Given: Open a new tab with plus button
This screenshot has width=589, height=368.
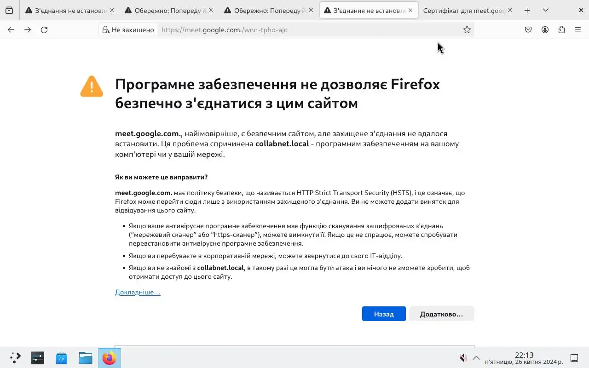Looking at the screenshot, I should tap(527, 10).
